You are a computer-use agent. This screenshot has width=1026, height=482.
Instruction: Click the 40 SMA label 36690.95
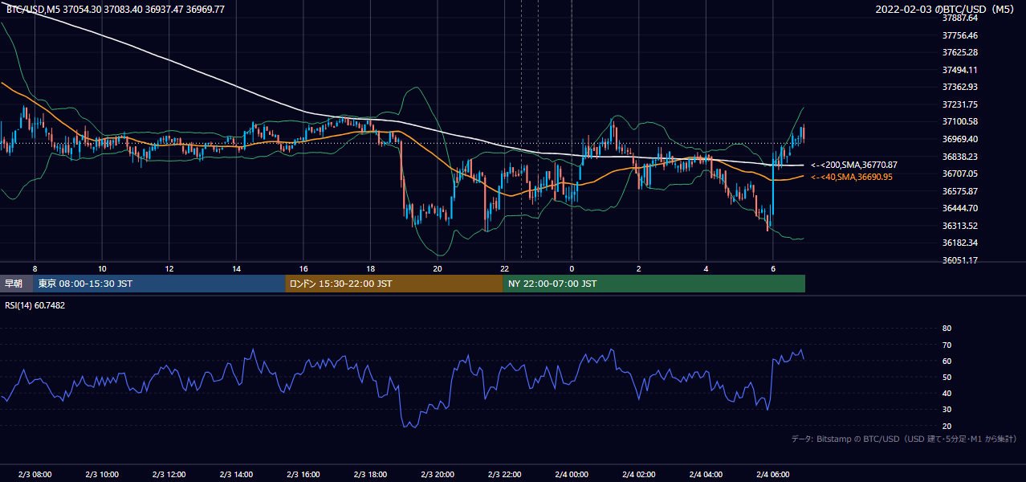click(x=852, y=177)
